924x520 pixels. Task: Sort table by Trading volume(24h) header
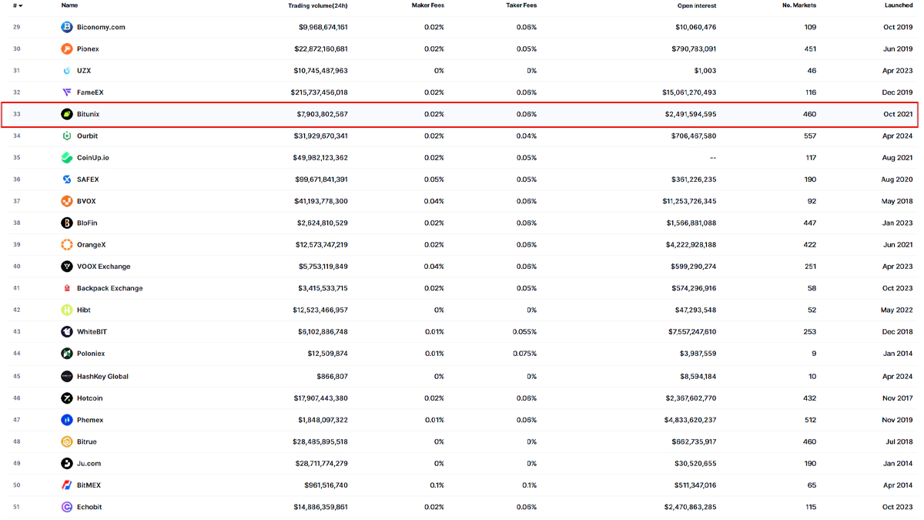pos(318,5)
